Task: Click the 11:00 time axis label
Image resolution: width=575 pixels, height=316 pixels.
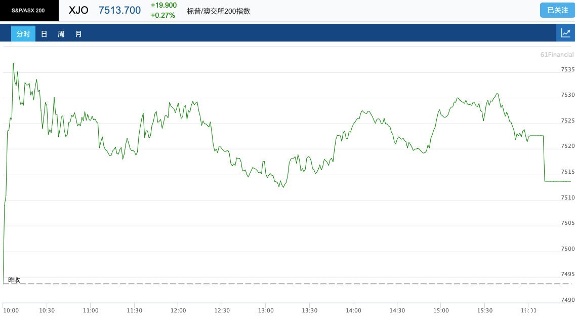Action: [x=91, y=310]
